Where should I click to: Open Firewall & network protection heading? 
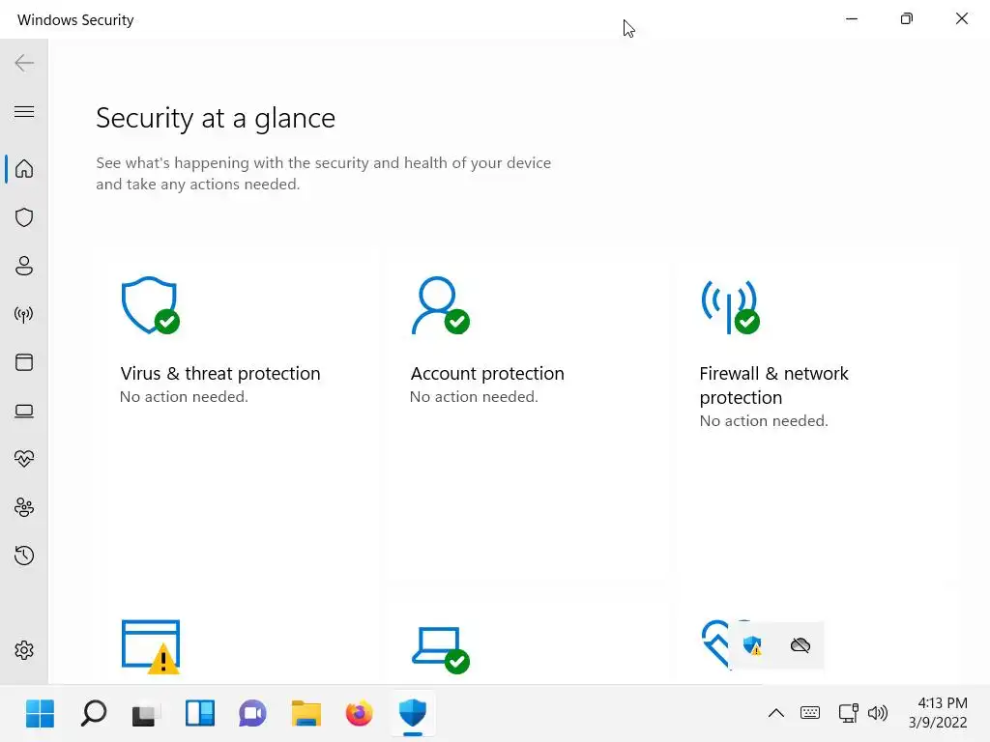pos(774,385)
